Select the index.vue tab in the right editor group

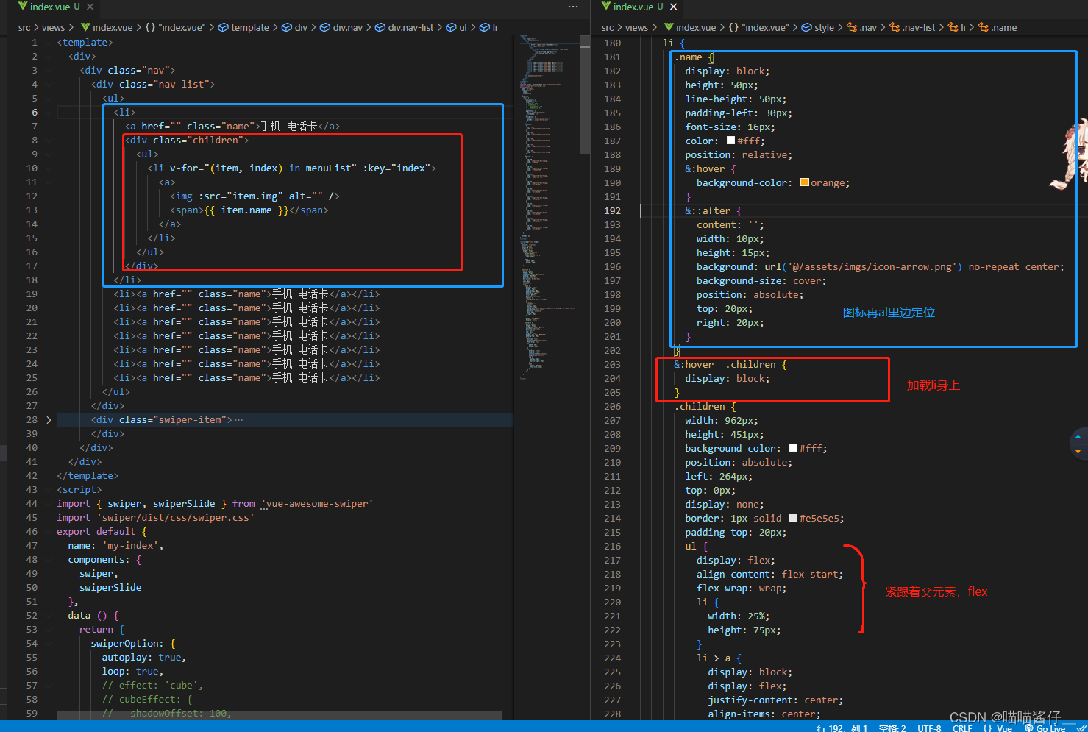633,7
